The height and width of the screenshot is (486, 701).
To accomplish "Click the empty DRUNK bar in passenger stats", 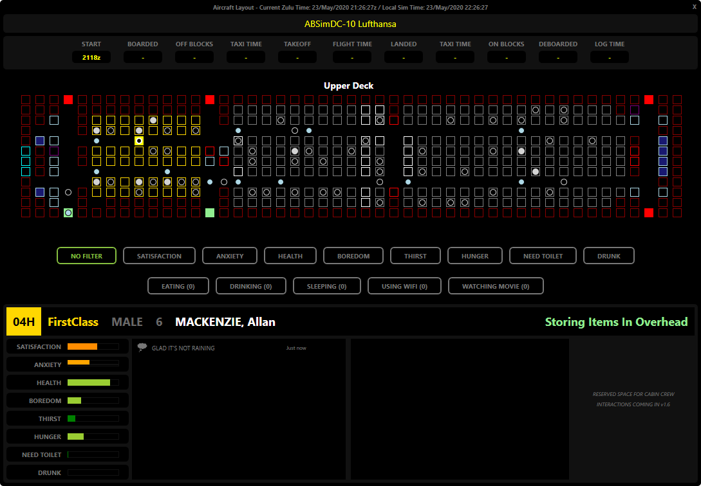I will pos(93,473).
